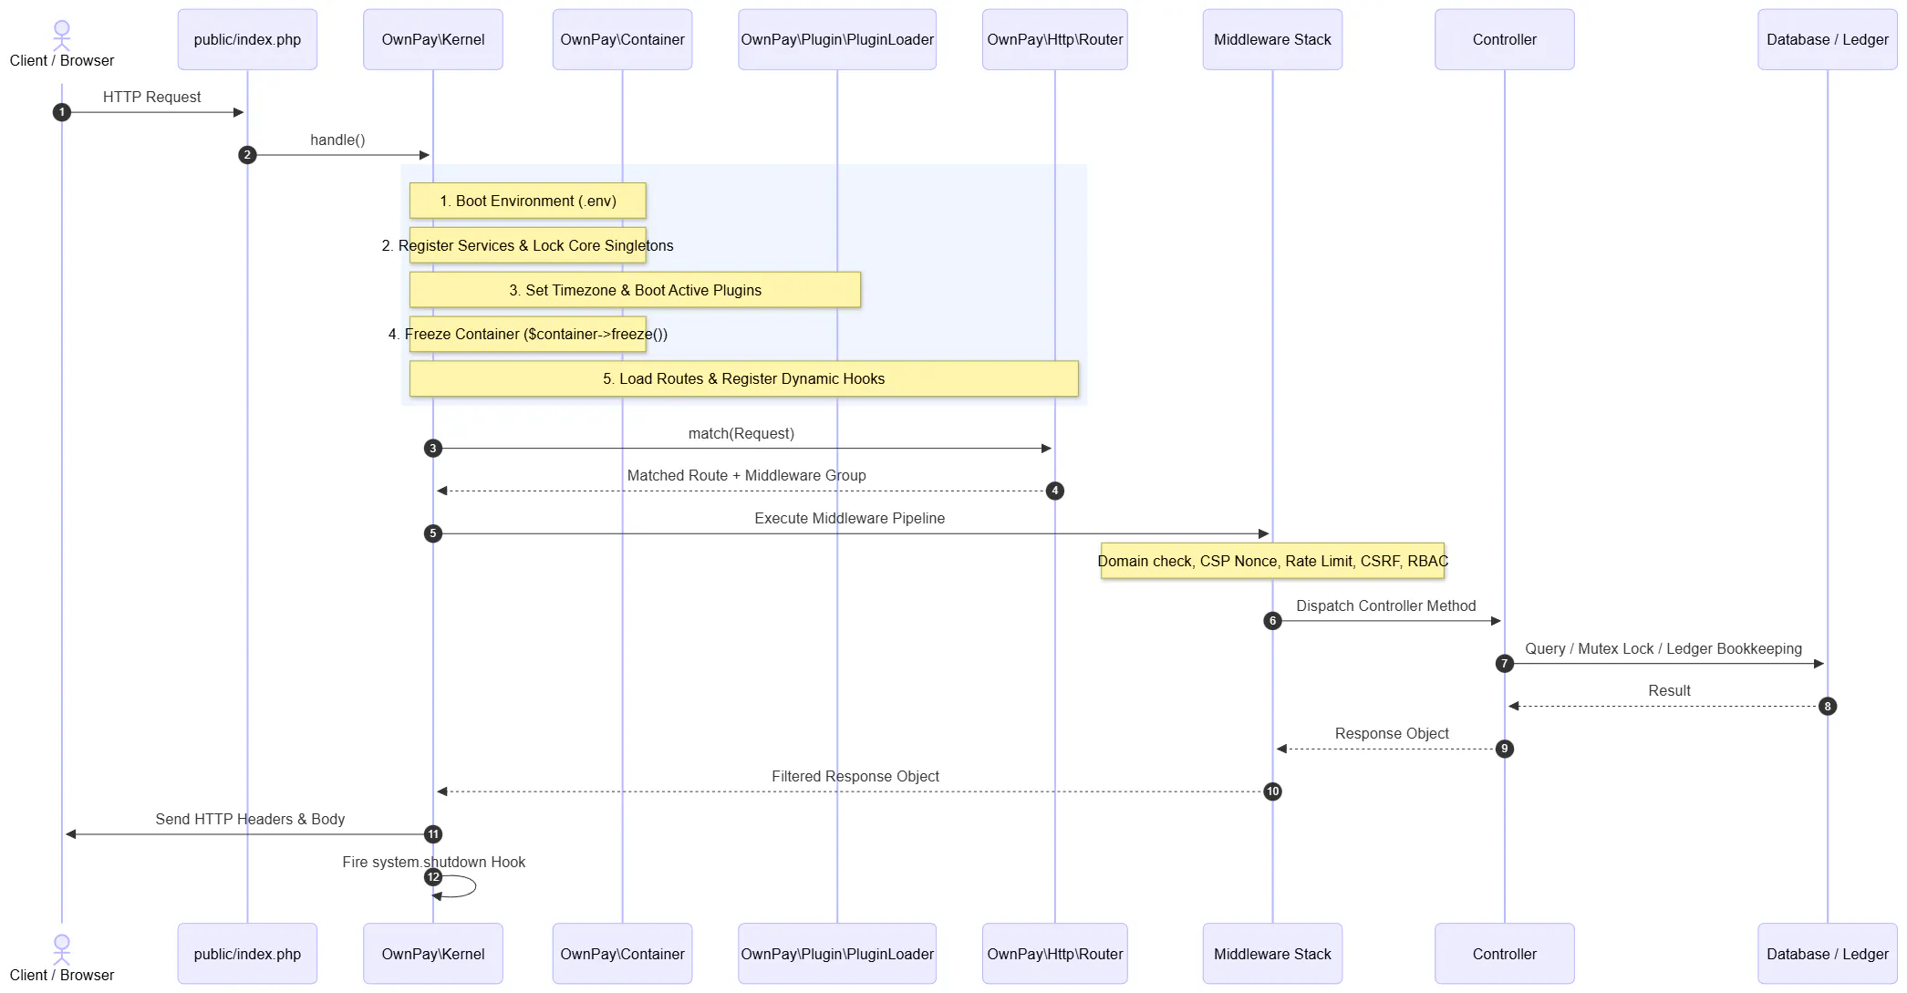Click the "Load Routes & Register Dynamic Hooks" note
This screenshot has width=1907, height=993.
pyautogui.click(x=744, y=378)
